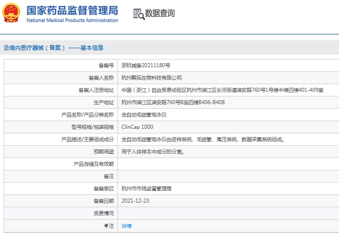Image resolution: width=339 pixels, height=236 pixels.
Task: Click the 备案人注册地址 label
Action: point(96,90)
